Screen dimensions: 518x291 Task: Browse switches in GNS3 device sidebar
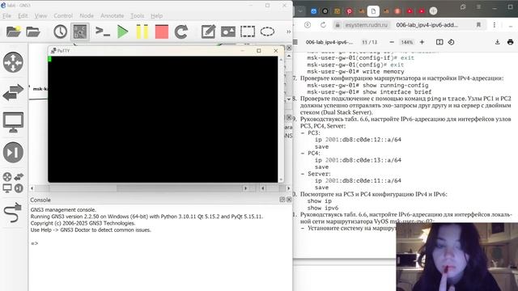point(13,92)
